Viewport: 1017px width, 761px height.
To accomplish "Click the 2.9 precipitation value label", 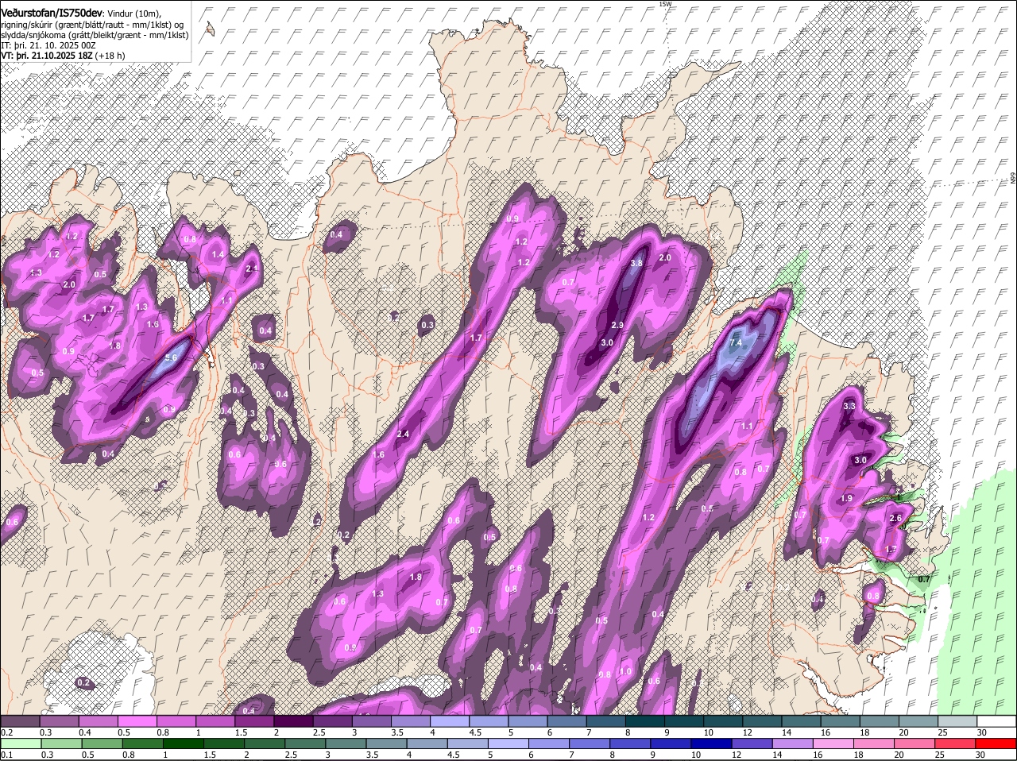I will [617, 326].
